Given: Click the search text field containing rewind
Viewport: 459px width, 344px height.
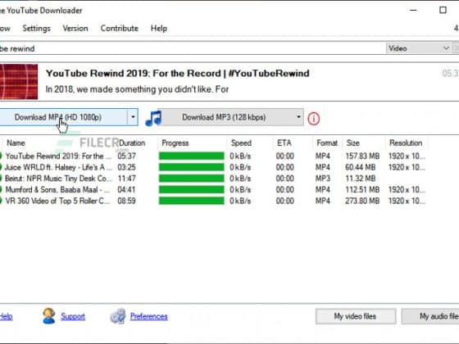Looking at the screenshot, I should click(192, 48).
